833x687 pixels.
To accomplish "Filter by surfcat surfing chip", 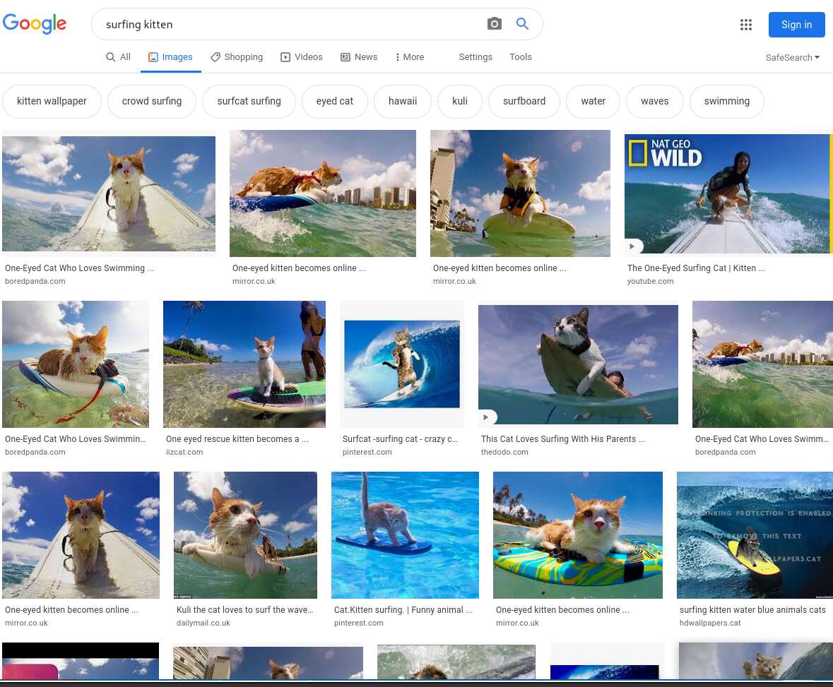I will click(249, 102).
